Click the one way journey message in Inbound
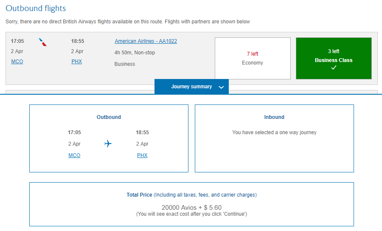 click(274, 132)
